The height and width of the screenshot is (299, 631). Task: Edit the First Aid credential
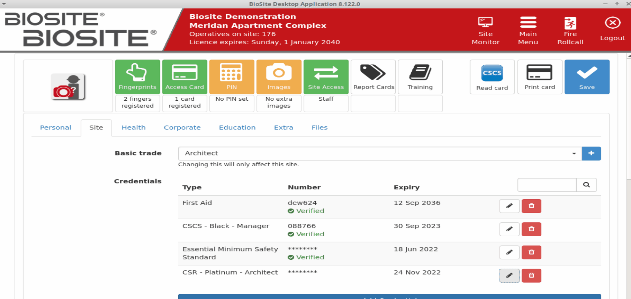pos(509,206)
